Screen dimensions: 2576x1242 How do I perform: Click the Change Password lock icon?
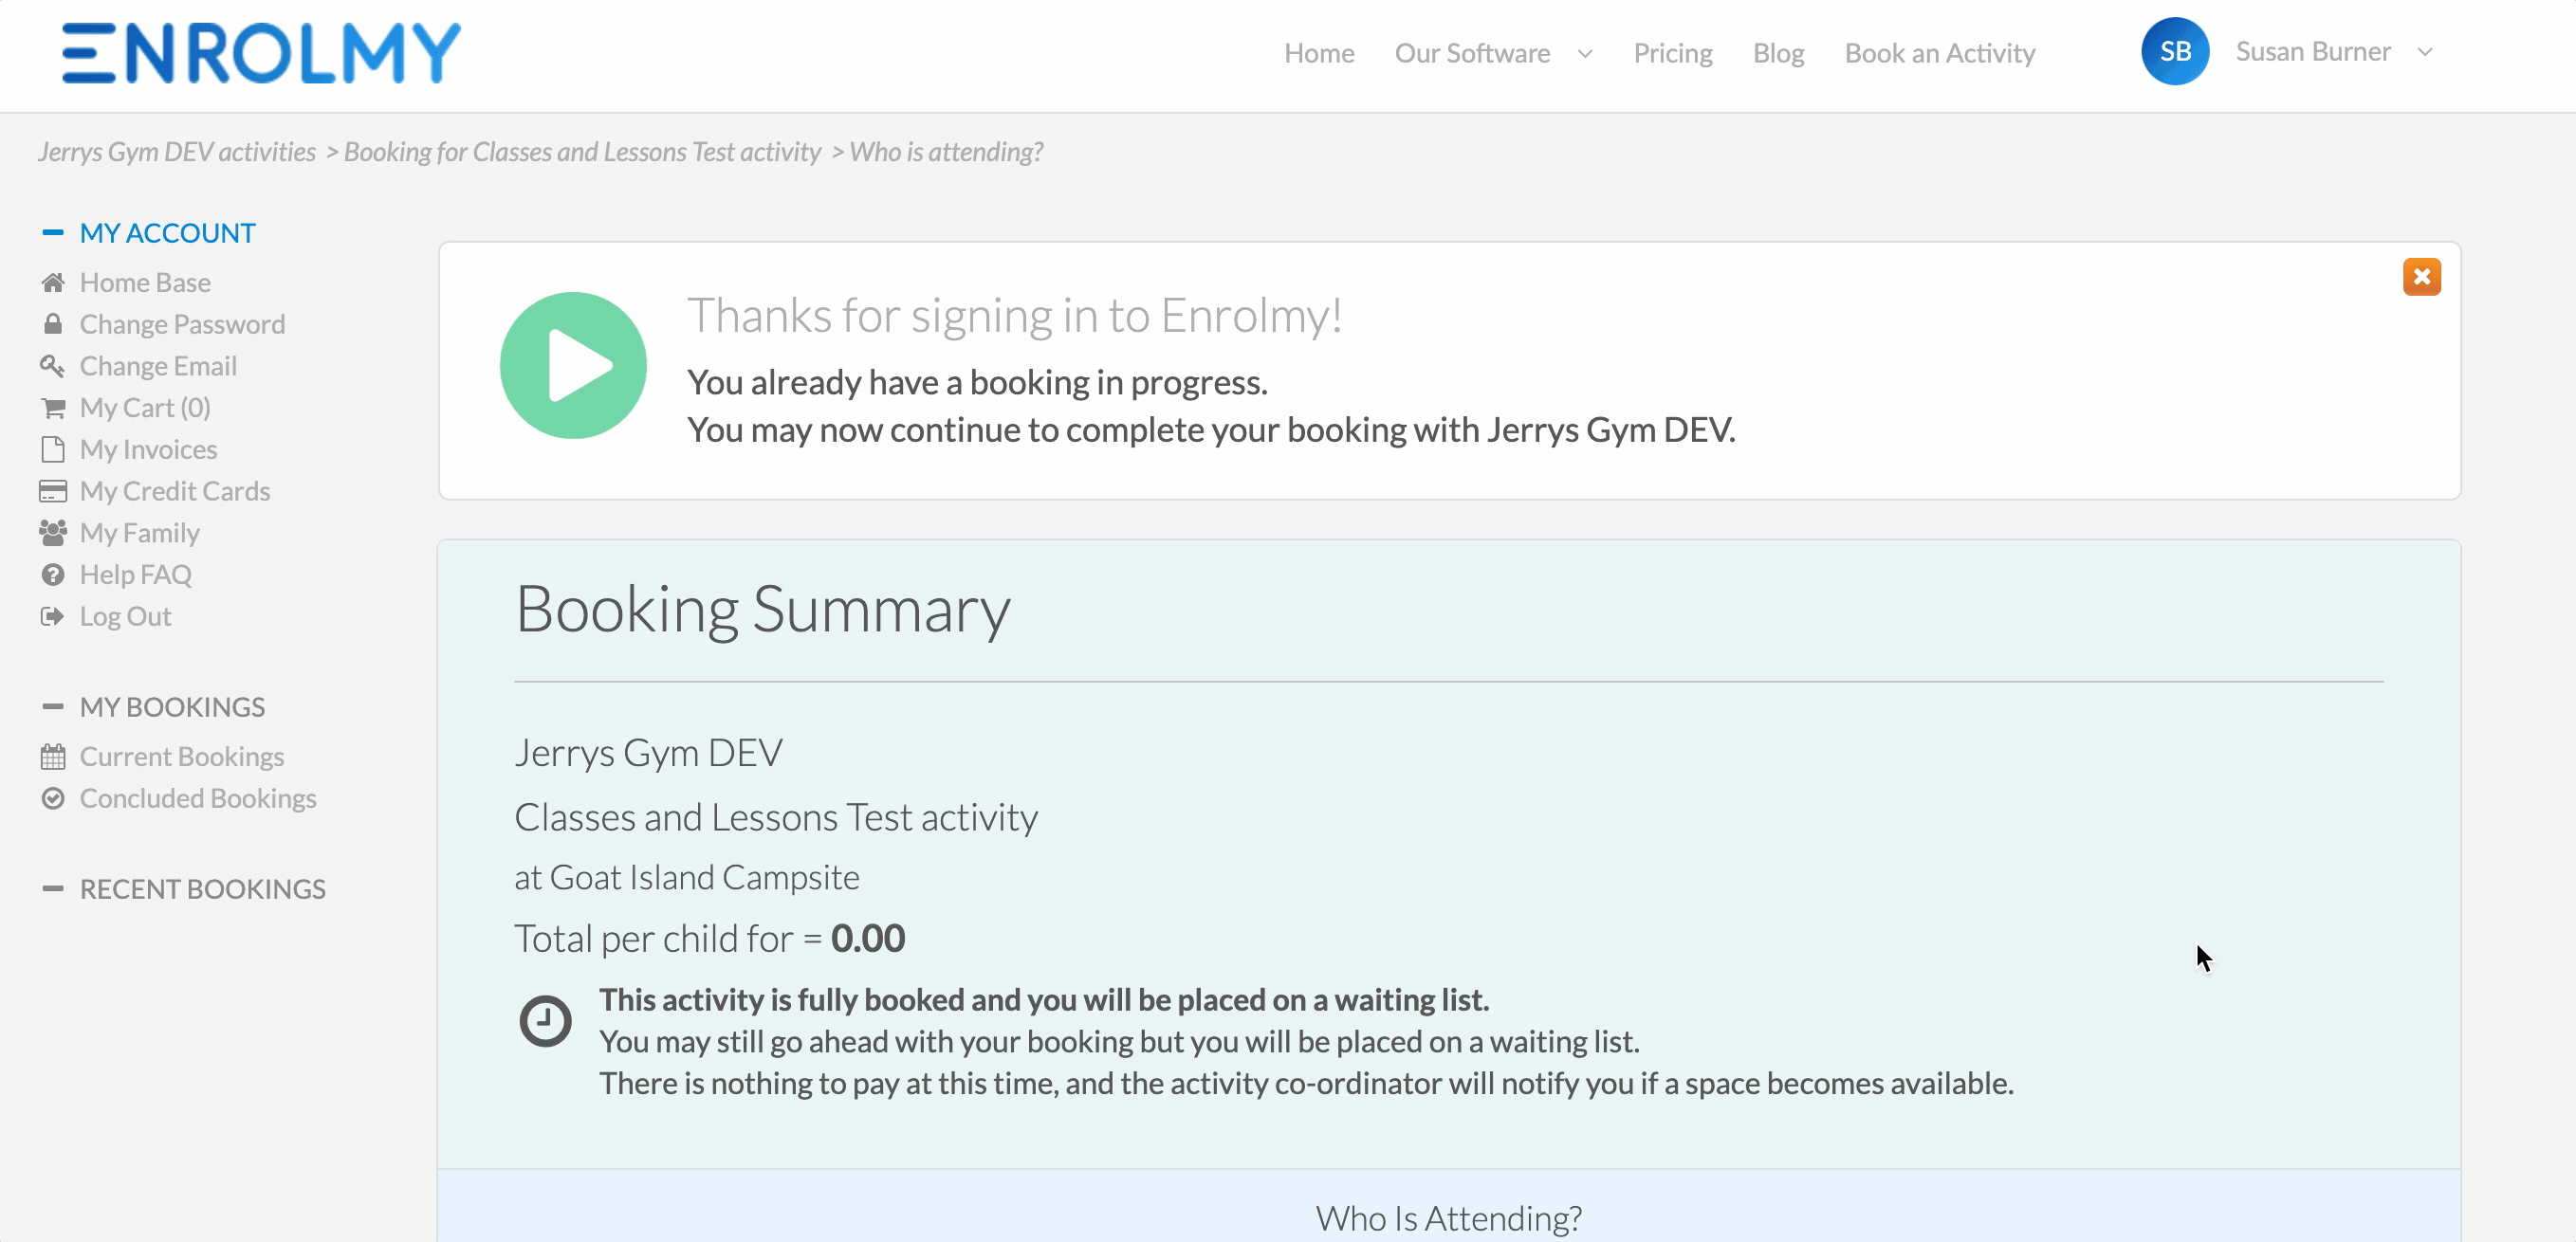pyautogui.click(x=53, y=324)
